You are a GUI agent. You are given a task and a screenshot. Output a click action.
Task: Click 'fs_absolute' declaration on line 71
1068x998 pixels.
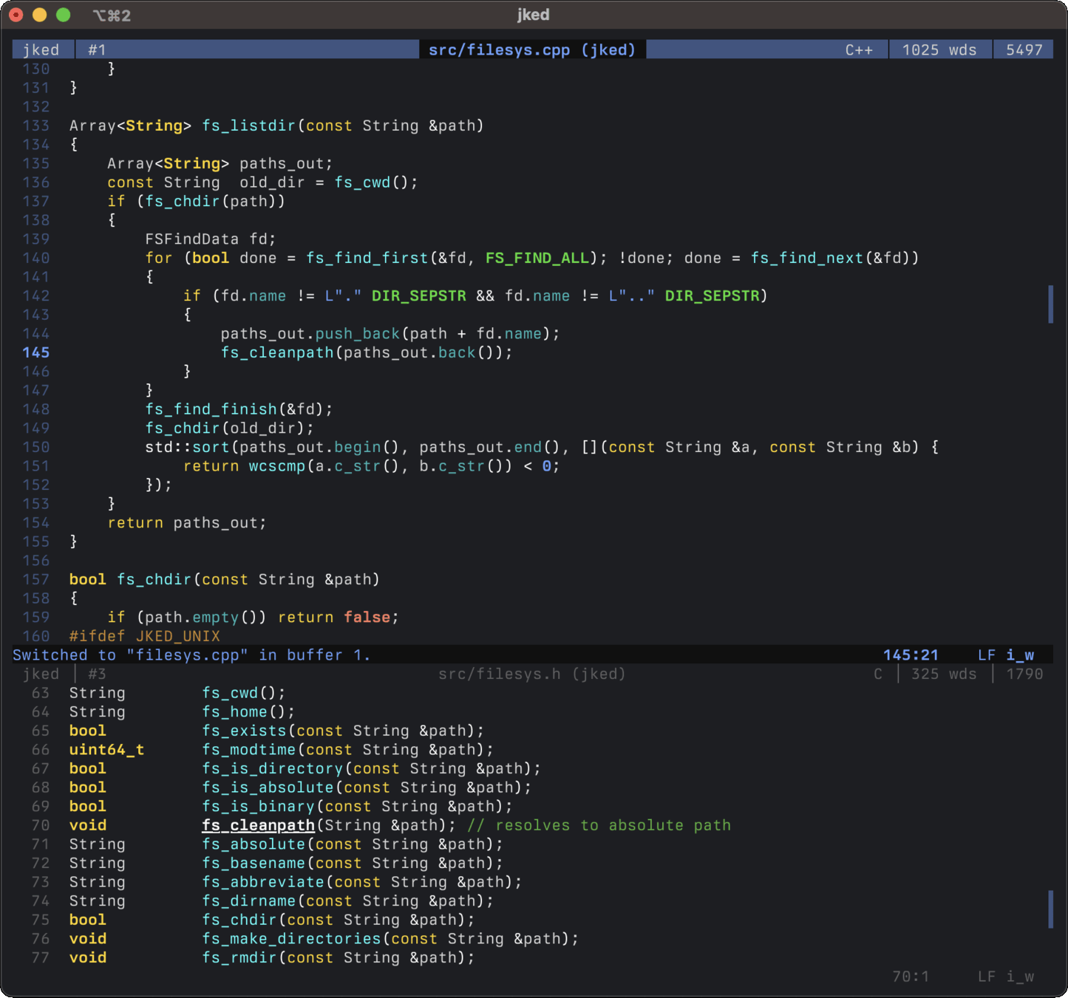tap(254, 844)
